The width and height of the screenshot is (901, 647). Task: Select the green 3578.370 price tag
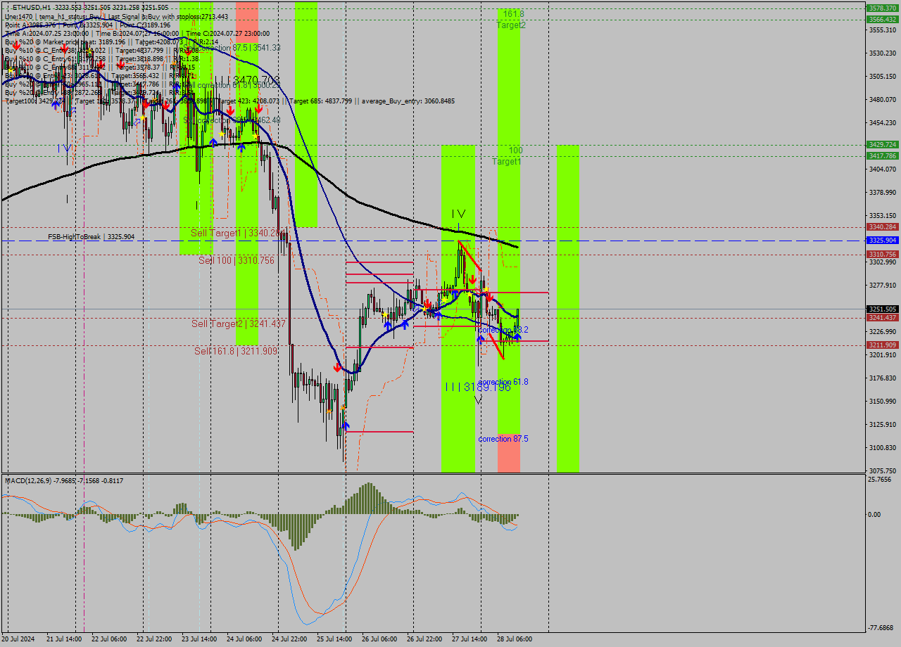[882, 8]
